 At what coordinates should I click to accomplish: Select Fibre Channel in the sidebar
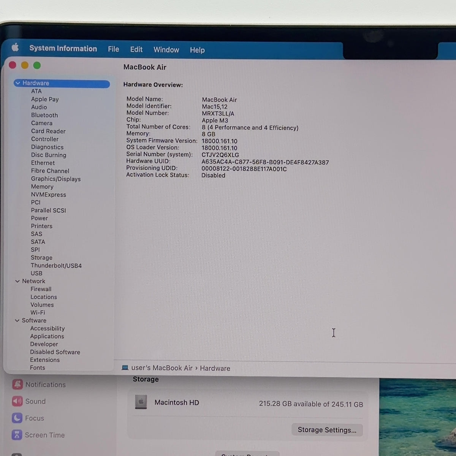coord(50,171)
